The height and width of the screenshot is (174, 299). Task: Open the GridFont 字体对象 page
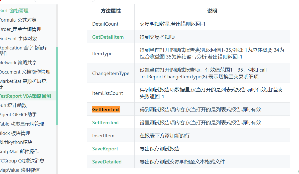click(x=19, y=38)
